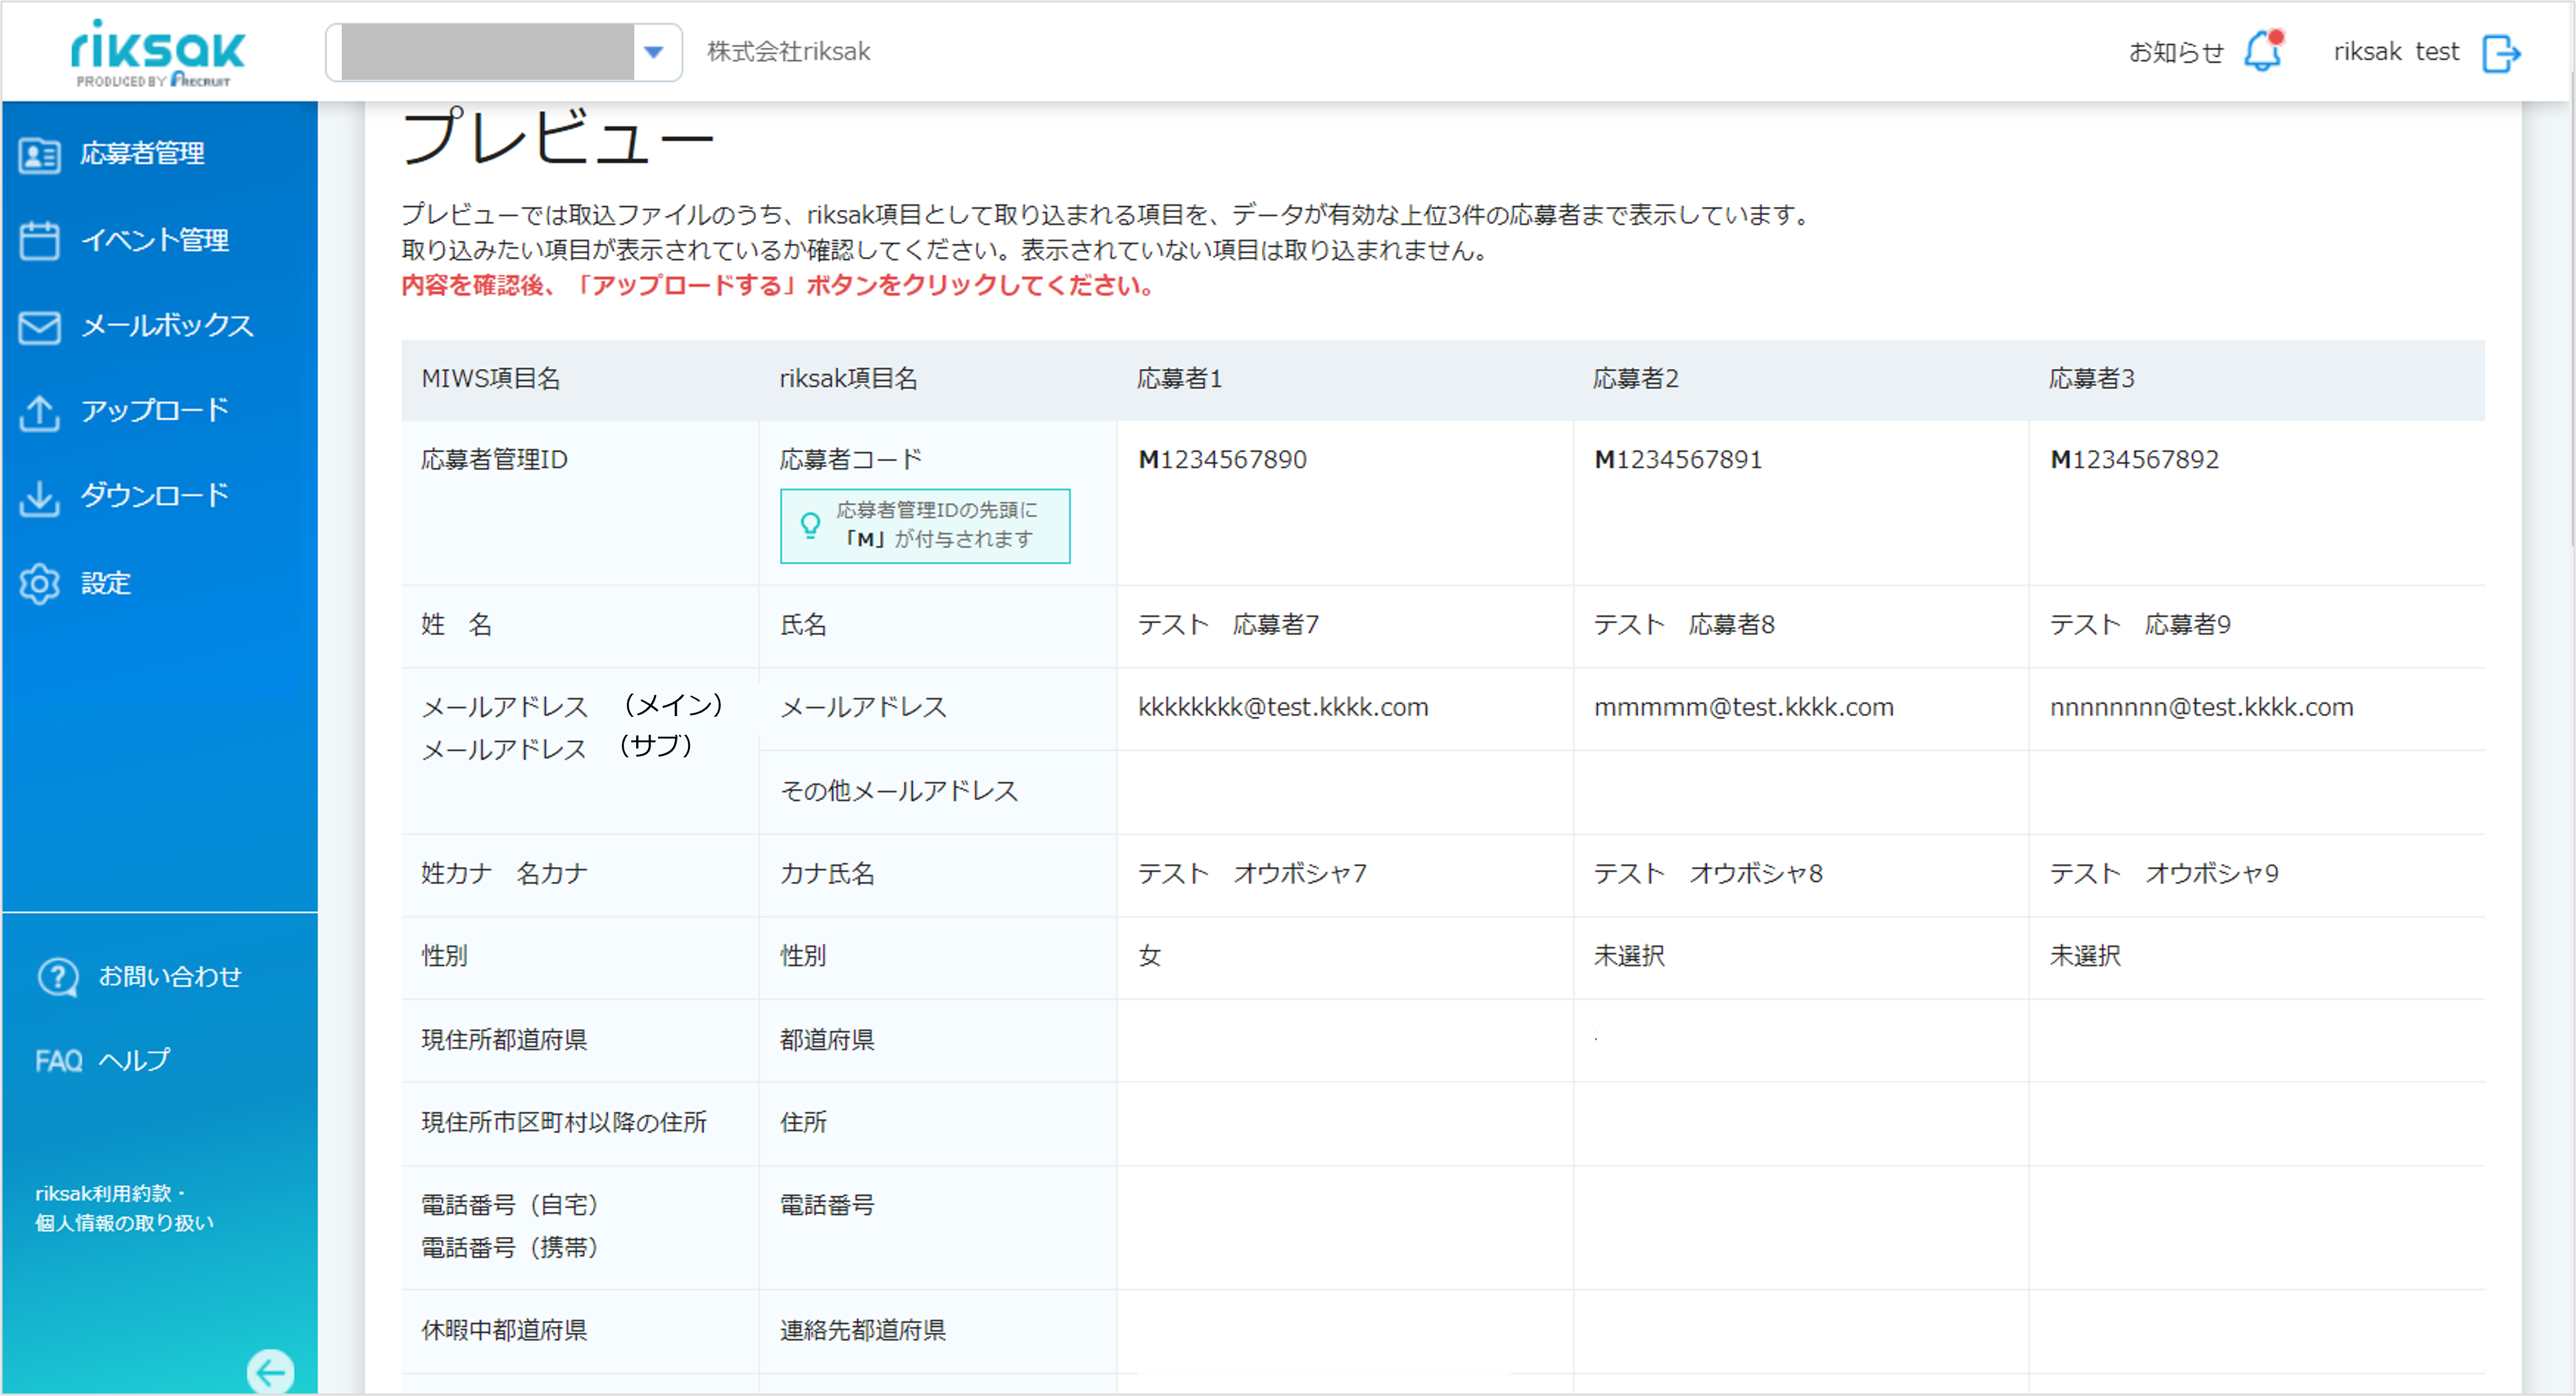Click the riksak logo
This screenshot has height=1396, width=2576.
157,52
